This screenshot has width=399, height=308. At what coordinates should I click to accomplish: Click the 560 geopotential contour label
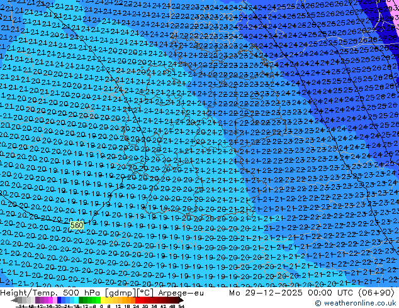point(77,226)
